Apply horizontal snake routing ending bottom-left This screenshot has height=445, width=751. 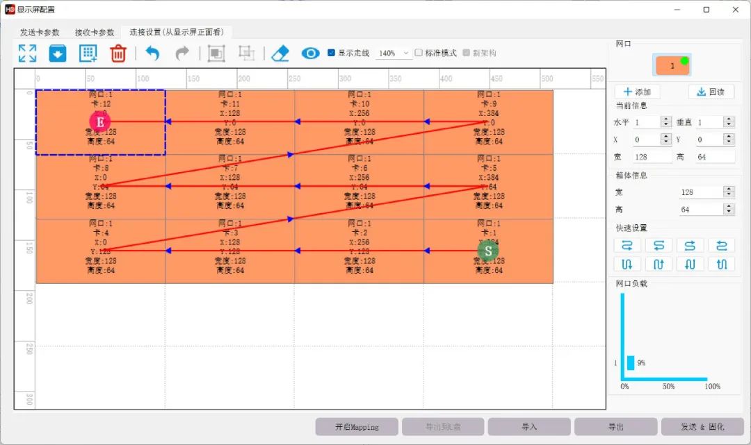point(659,246)
